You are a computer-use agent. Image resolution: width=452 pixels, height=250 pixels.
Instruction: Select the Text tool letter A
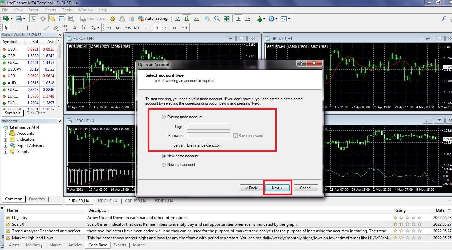click(74, 28)
